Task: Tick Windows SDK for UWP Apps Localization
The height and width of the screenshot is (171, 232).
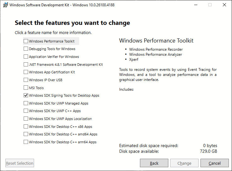Action: click(x=26, y=118)
